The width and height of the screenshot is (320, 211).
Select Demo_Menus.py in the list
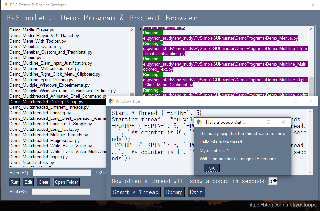25,57
